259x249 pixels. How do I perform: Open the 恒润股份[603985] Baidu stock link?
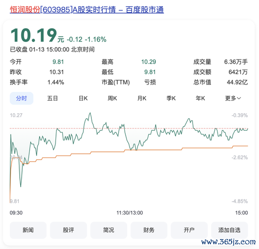point(87,9)
